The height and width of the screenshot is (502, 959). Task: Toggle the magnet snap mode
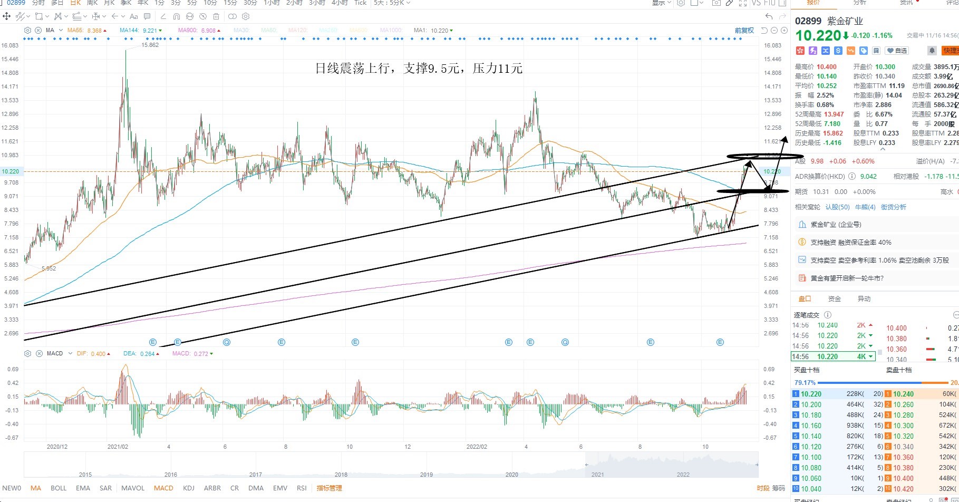177,16
